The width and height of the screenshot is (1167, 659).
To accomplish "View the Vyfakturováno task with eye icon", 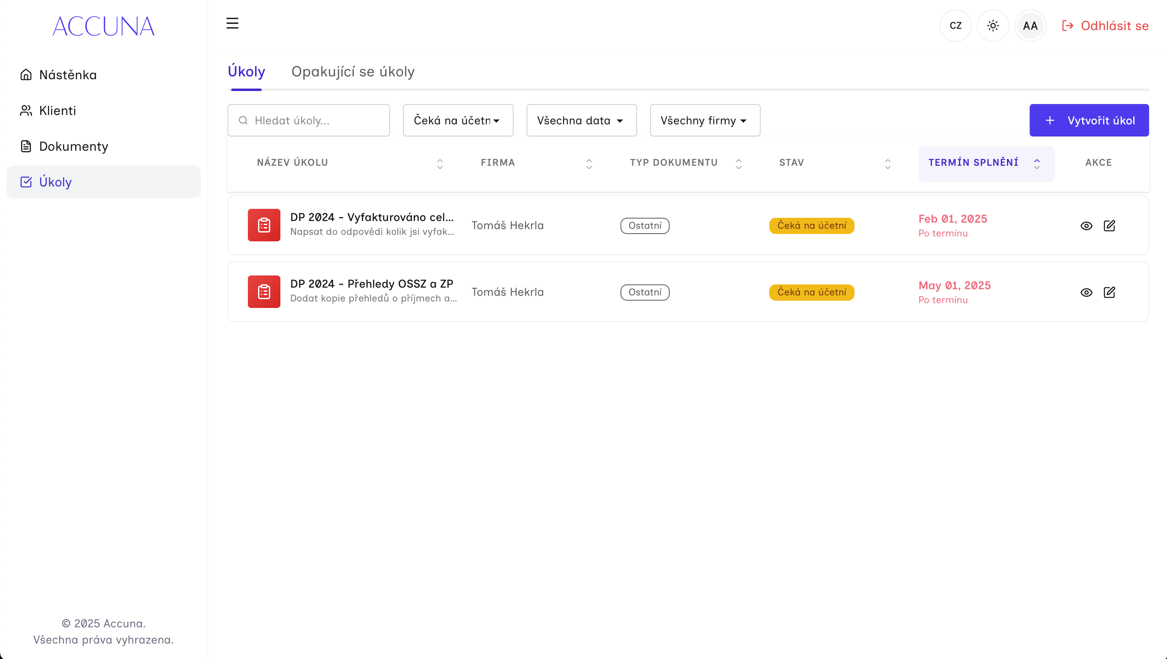I will coord(1086,225).
